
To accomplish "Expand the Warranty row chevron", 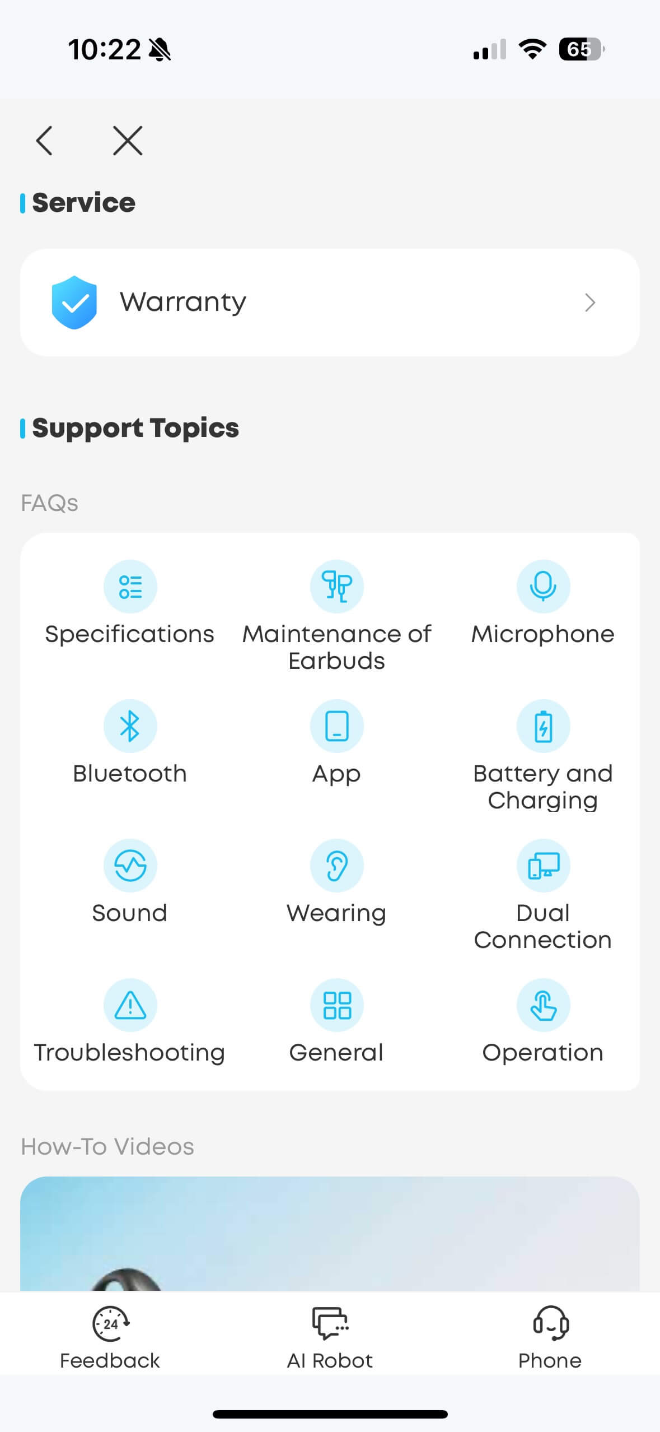I will [589, 303].
